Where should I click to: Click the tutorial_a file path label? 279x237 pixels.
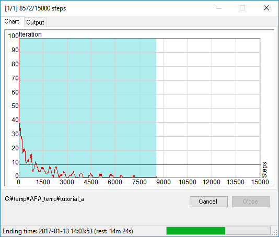pos(44,199)
